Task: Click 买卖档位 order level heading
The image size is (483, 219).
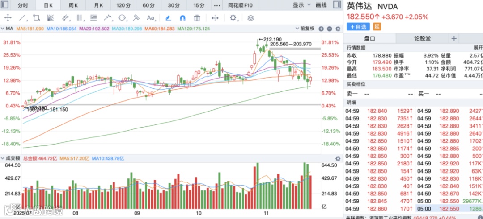Action: 356,84
